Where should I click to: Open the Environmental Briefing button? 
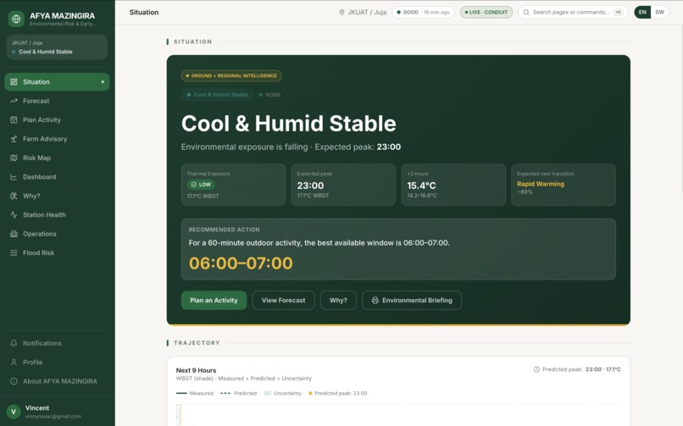(412, 301)
